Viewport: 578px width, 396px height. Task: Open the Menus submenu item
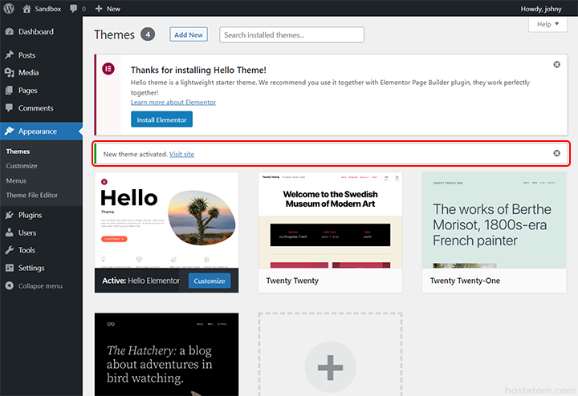16,180
